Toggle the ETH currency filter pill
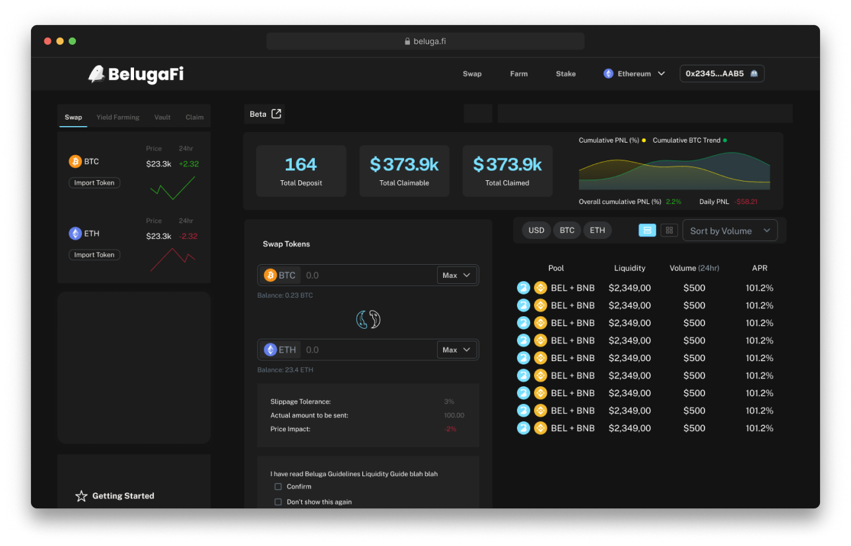 coord(597,230)
